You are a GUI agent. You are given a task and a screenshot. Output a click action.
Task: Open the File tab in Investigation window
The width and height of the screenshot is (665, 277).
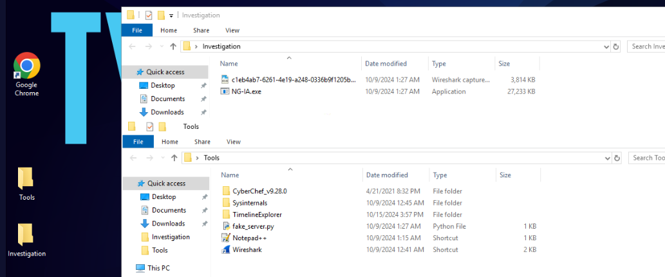tap(137, 30)
